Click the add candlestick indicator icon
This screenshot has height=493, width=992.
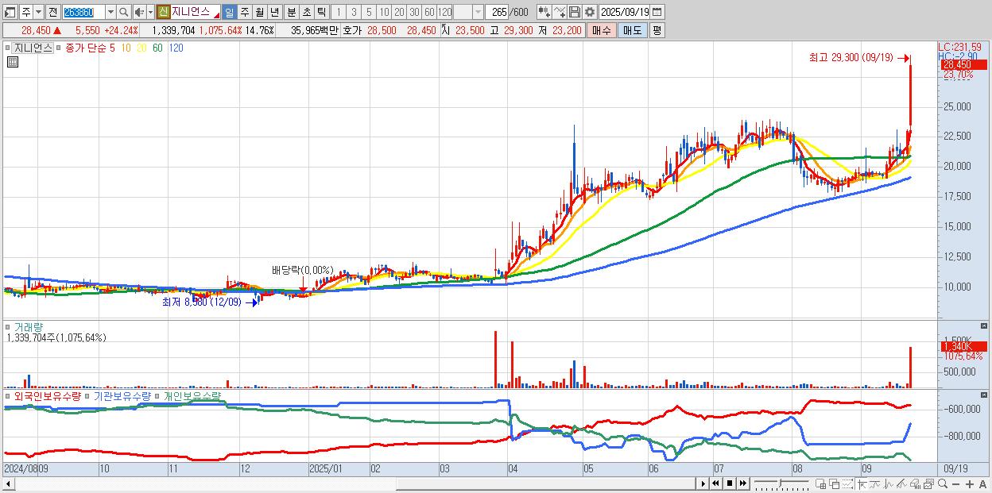tap(544, 12)
